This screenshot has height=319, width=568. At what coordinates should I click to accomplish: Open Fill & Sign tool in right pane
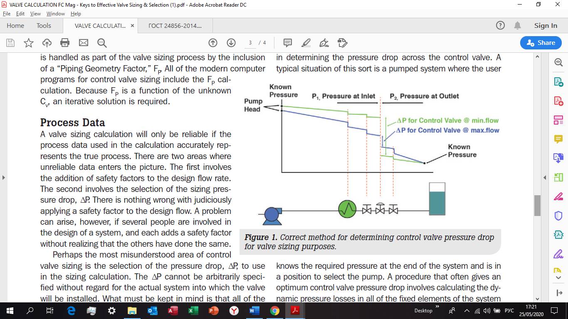point(558,254)
